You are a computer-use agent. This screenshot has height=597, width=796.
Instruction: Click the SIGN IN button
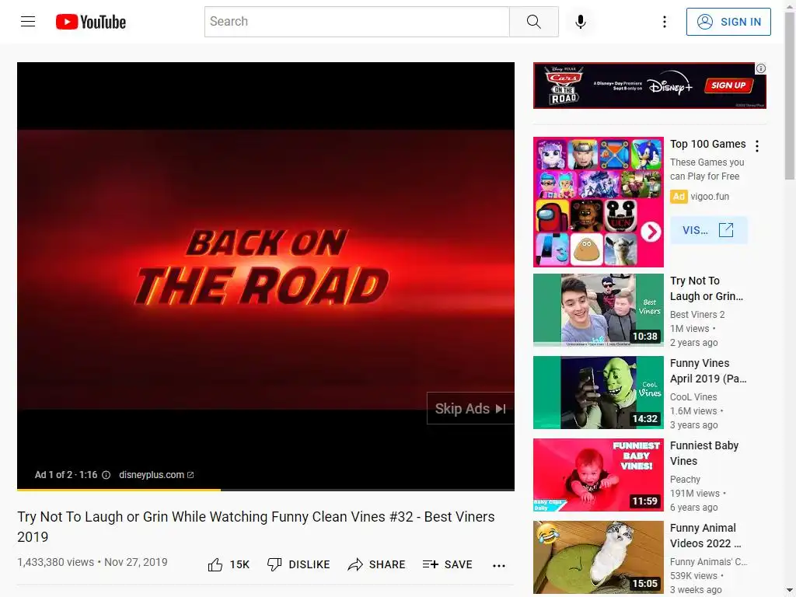pyautogui.click(x=728, y=22)
